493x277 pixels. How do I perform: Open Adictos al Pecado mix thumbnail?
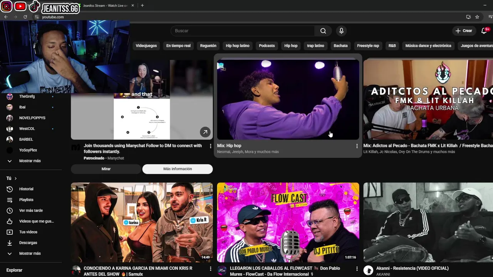(x=428, y=99)
